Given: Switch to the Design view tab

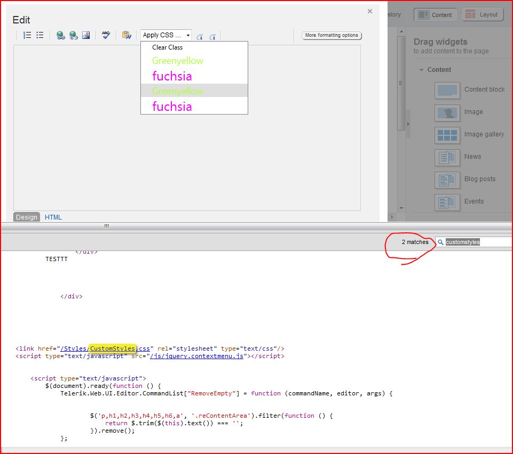Looking at the screenshot, I should pyautogui.click(x=27, y=217).
